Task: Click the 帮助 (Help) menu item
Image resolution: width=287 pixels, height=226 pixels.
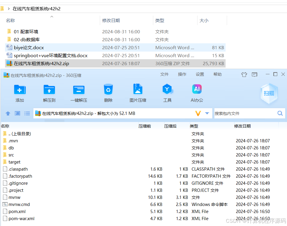Action: click(218, 75)
